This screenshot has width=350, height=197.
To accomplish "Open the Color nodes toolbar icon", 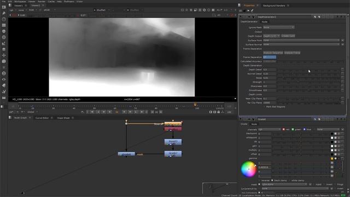I will pyautogui.click(x=4, y=31).
